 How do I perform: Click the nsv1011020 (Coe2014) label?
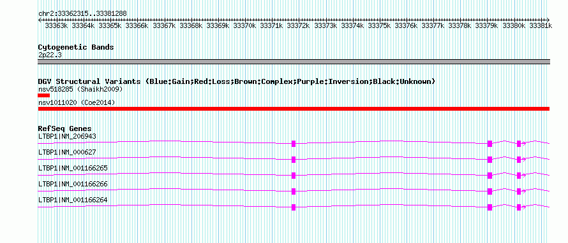77,103
